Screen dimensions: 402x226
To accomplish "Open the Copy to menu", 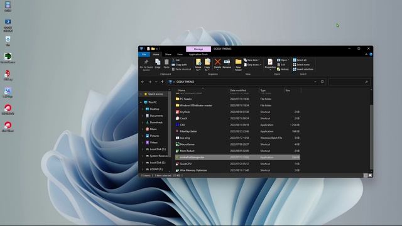I will [x=207, y=65].
